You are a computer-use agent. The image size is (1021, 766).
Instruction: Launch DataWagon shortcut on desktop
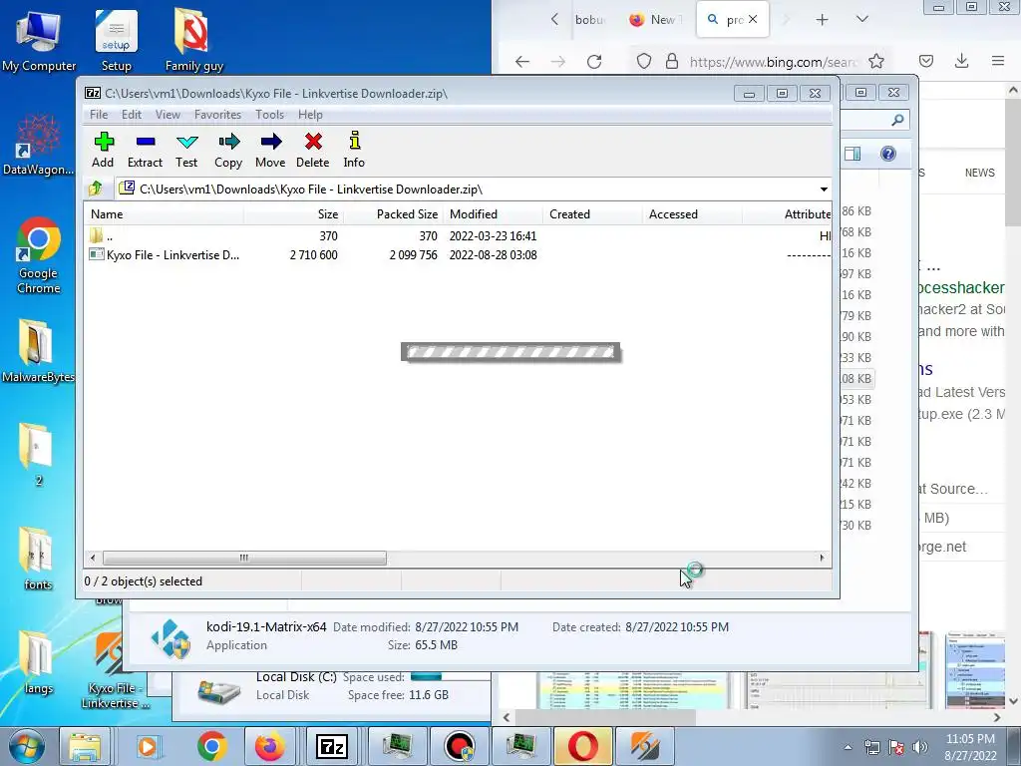coord(38,145)
